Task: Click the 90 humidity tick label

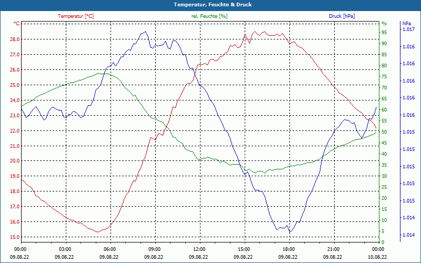Action: pos(384,44)
